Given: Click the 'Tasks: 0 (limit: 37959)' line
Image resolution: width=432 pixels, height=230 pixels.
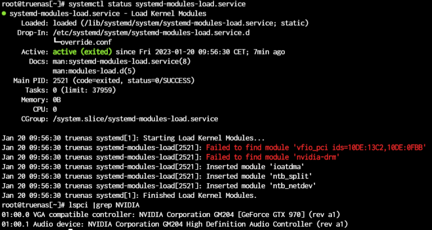Looking at the screenshot, I should click(70, 90).
